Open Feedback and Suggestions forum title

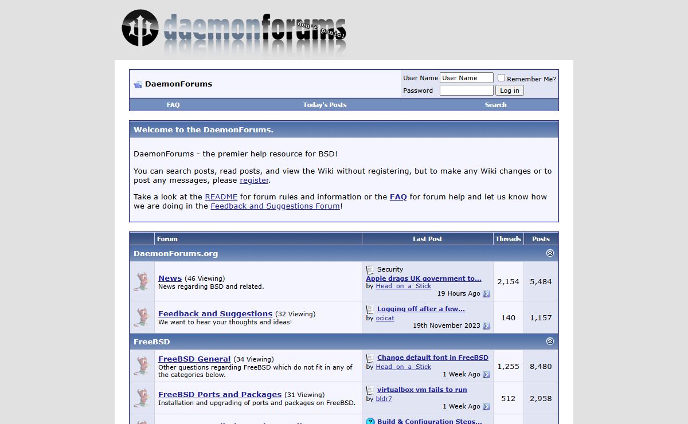point(215,313)
